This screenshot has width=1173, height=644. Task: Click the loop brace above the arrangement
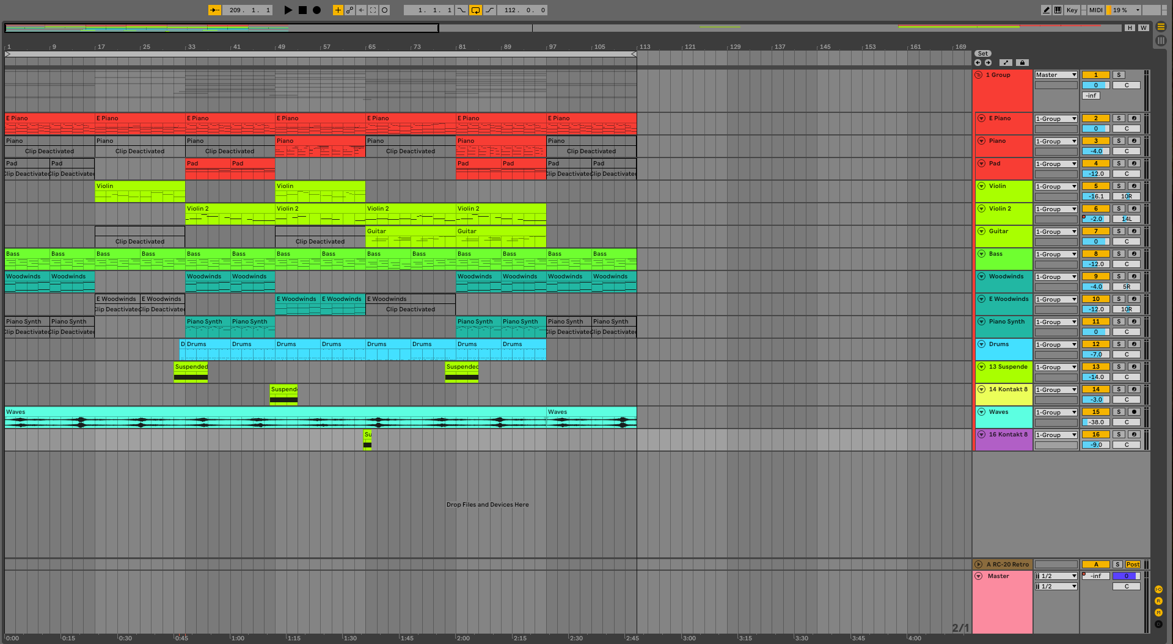(321, 54)
